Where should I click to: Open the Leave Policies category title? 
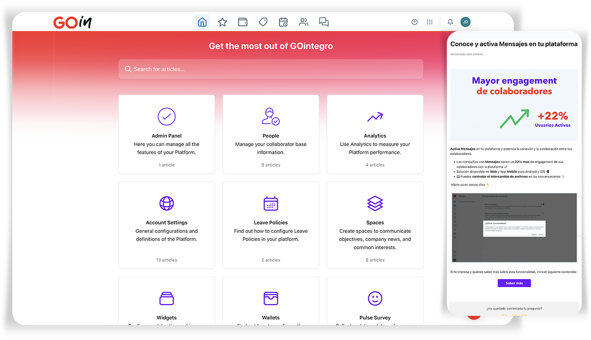[271, 223]
